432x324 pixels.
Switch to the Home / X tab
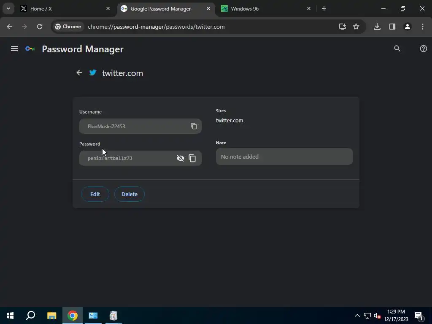click(x=66, y=8)
